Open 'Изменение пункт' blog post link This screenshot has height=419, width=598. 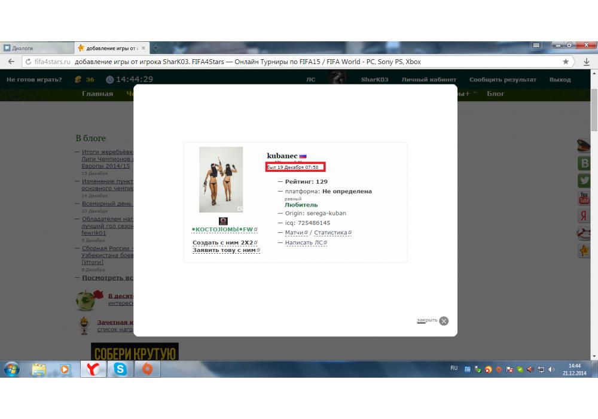tap(107, 185)
